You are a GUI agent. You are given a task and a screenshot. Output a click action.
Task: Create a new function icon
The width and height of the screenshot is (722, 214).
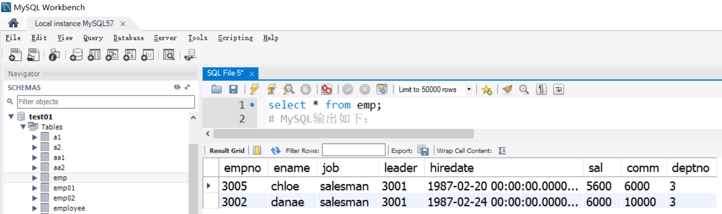(147, 55)
